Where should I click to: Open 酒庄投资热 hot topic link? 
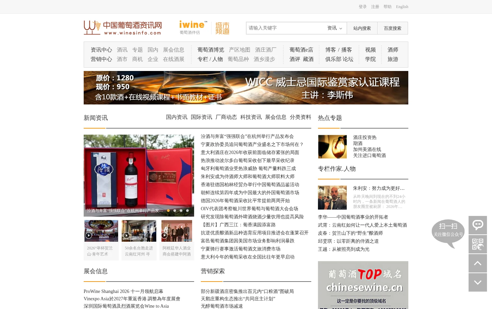[x=365, y=138]
